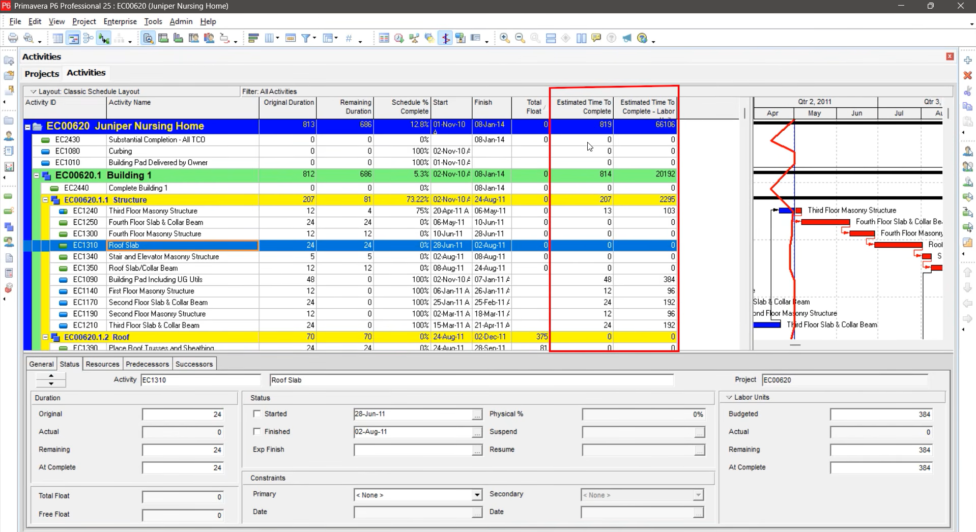Check the Started checkbox
The width and height of the screenshot is (976, 532).
pyautogui.click(x=257, y=414)
